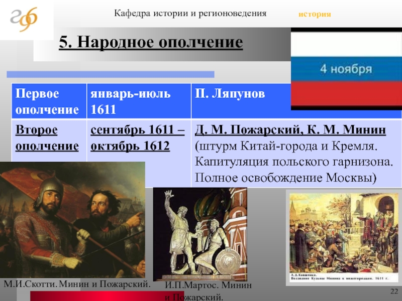Click the "сентябрь 1611 – октябрь 1612" cell

[137, 138]
